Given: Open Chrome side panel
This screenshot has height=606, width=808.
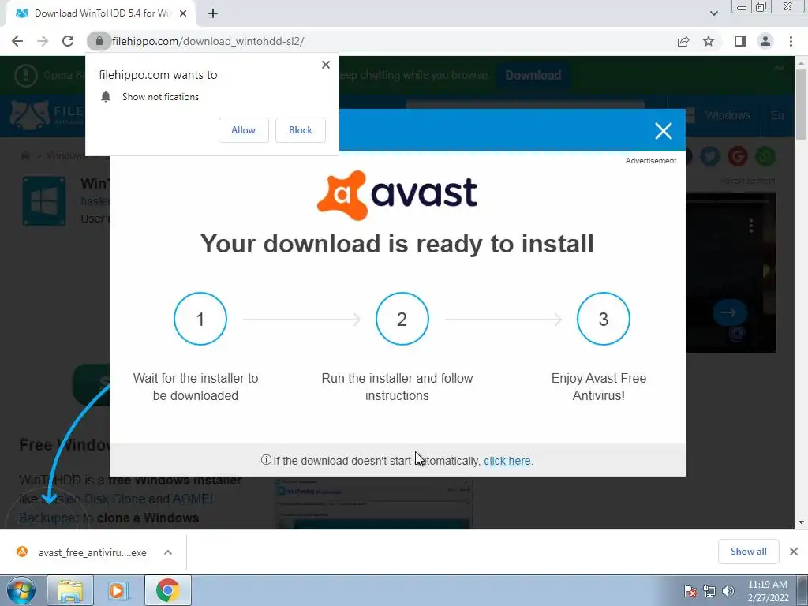Looking at the screenshot, I should click(740, 41).
